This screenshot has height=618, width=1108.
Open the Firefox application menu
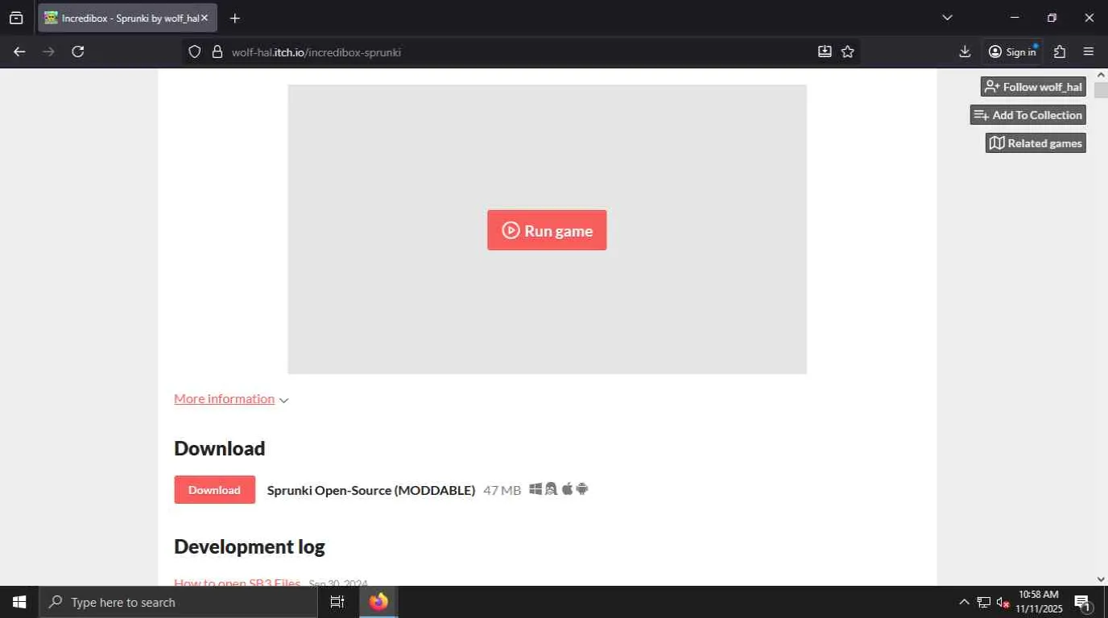[1089, 51]
